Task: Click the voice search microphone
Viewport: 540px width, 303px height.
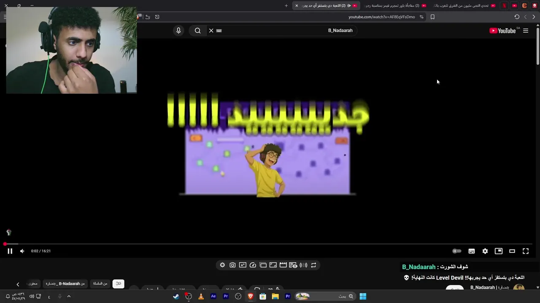Action: (178, 30)
